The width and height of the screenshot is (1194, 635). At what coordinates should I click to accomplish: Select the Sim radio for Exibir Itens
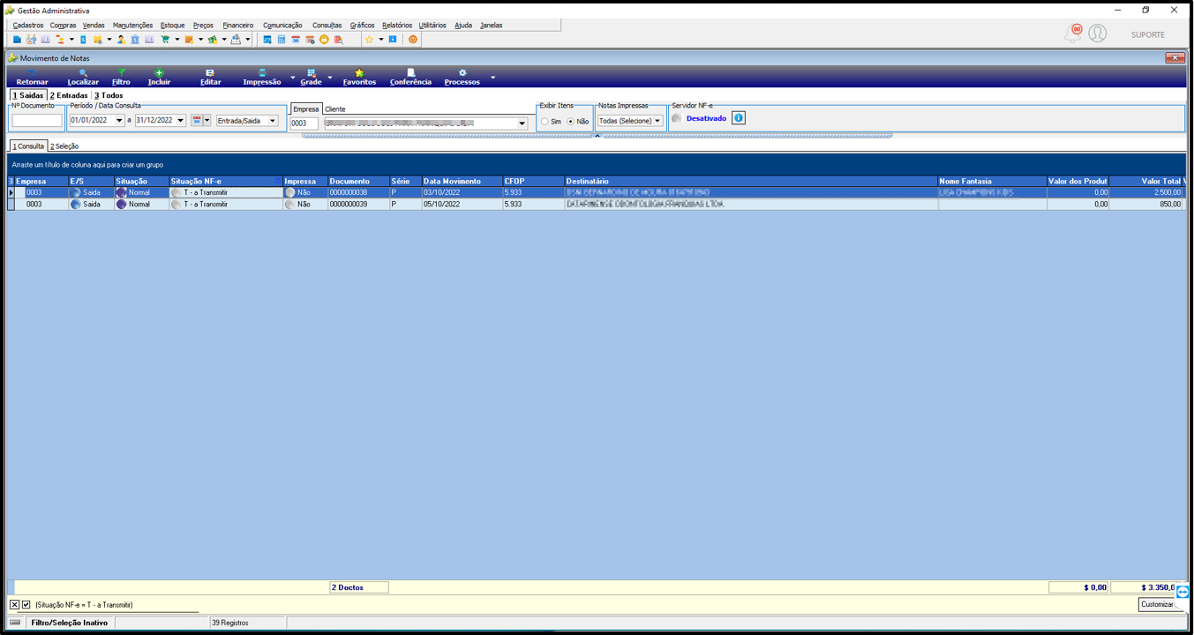544,122
